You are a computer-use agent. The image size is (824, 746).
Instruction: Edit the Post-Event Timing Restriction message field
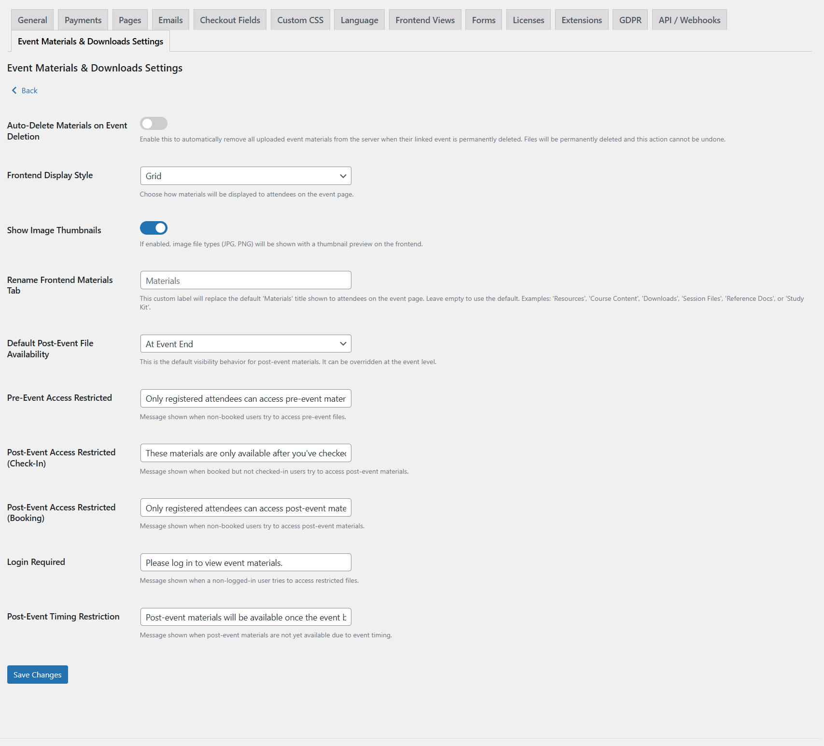246,617
